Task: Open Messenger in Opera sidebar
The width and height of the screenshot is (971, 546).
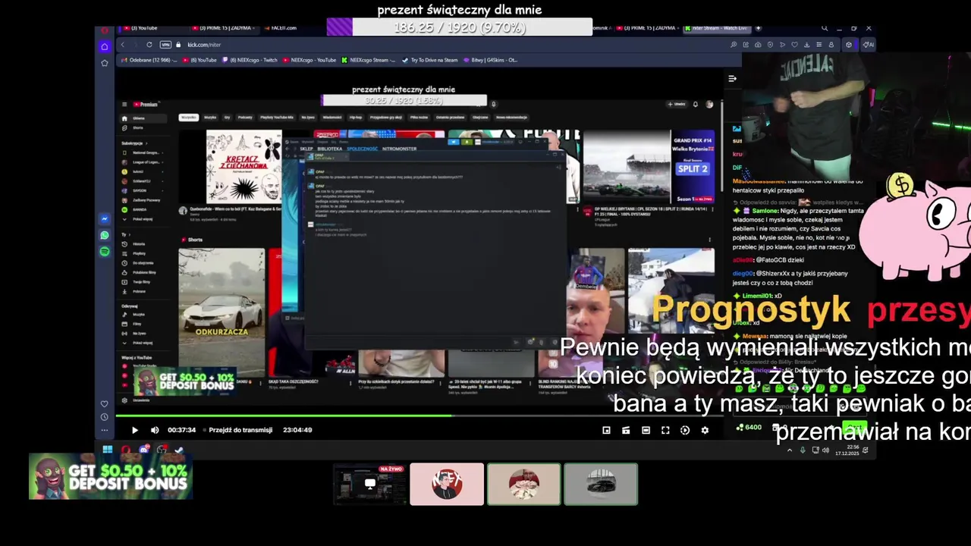Action: [105, 219]
